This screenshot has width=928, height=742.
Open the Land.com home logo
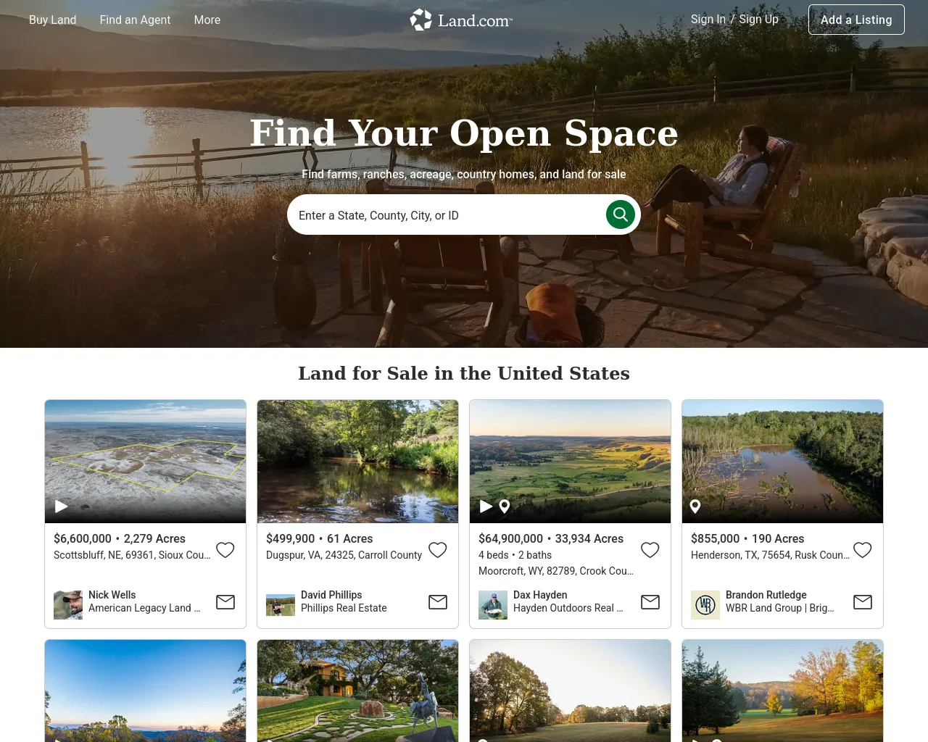tap(461, 20)
